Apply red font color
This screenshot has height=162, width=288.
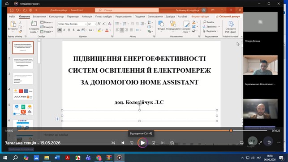point(107,30)
